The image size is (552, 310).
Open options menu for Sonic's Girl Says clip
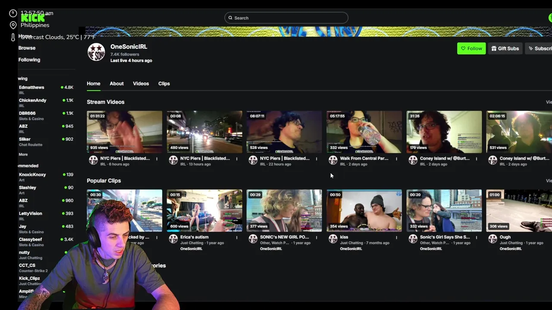tap(476, 238)
